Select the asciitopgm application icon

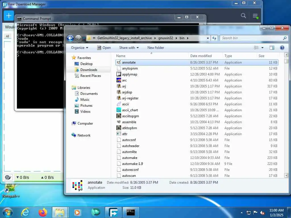pos(119,116)
